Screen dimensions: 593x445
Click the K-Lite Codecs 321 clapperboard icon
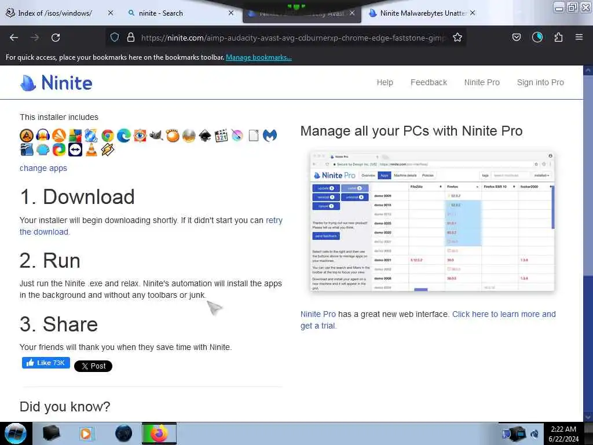(221, 136)
